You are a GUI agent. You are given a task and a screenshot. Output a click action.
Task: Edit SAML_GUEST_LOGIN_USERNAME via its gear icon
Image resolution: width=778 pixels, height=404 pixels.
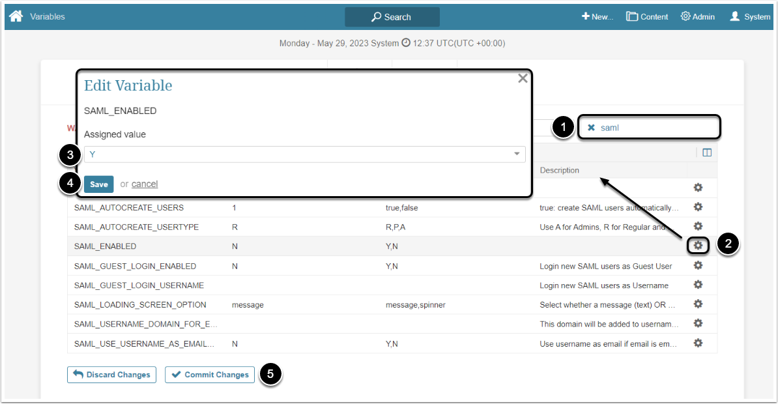point(698,285)
